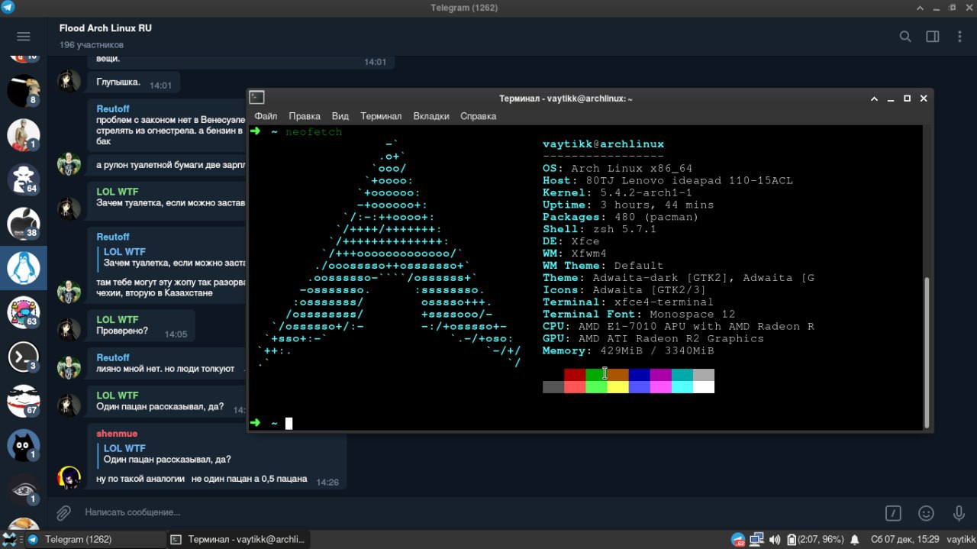
Task: Open the terminal Вкладки menu
Action: pyautogui.click(x=431, y=116)
